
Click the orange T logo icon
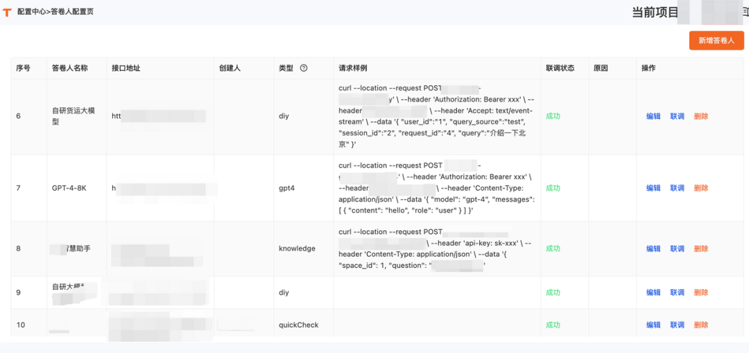pos(7,12)
